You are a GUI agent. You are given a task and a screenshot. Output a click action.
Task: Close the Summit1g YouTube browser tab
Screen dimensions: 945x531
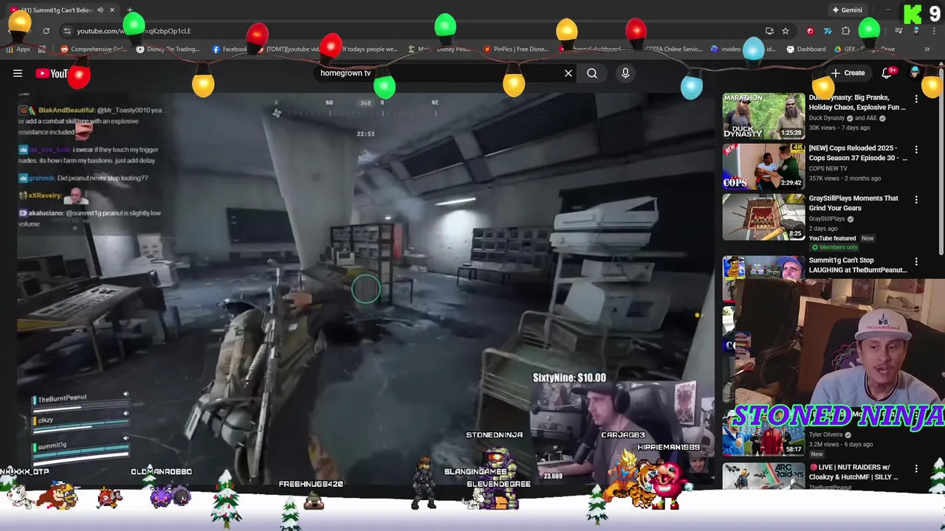[112, 10]
